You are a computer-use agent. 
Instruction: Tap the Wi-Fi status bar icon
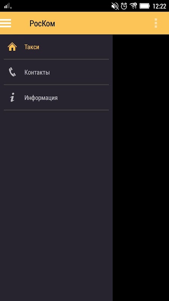[133, 6]
